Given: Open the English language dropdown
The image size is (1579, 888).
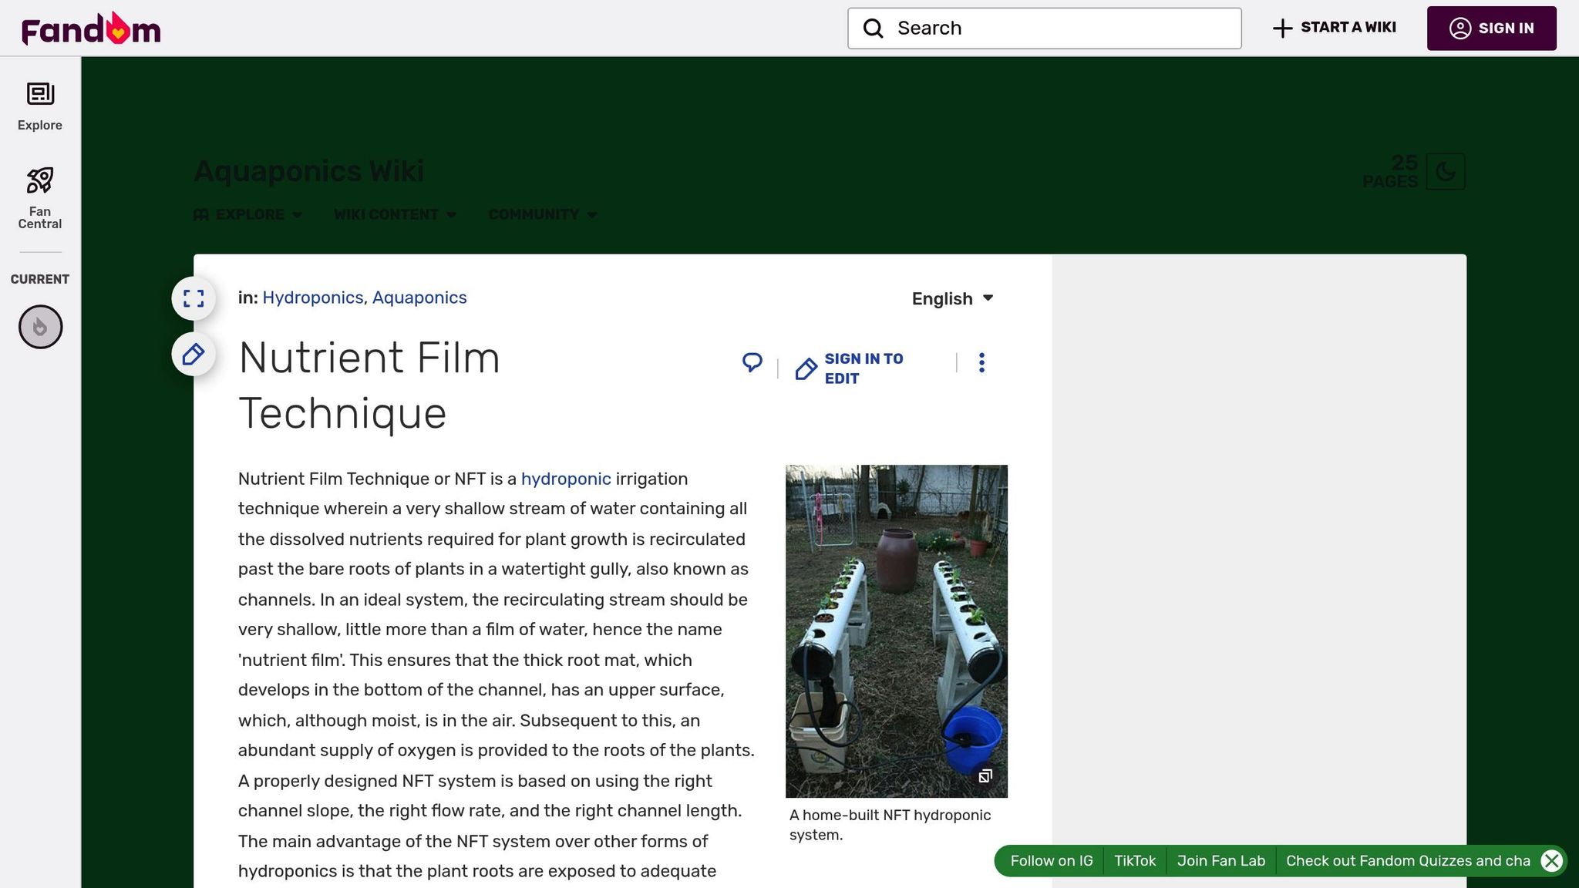Looking at the screenshot, I should point(952,298).
